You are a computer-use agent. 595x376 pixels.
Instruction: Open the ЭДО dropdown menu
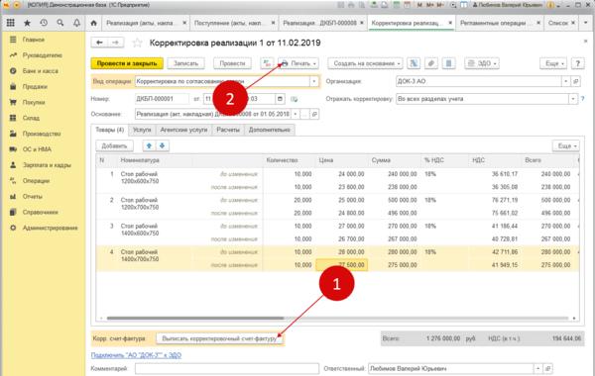pos(482,63)
